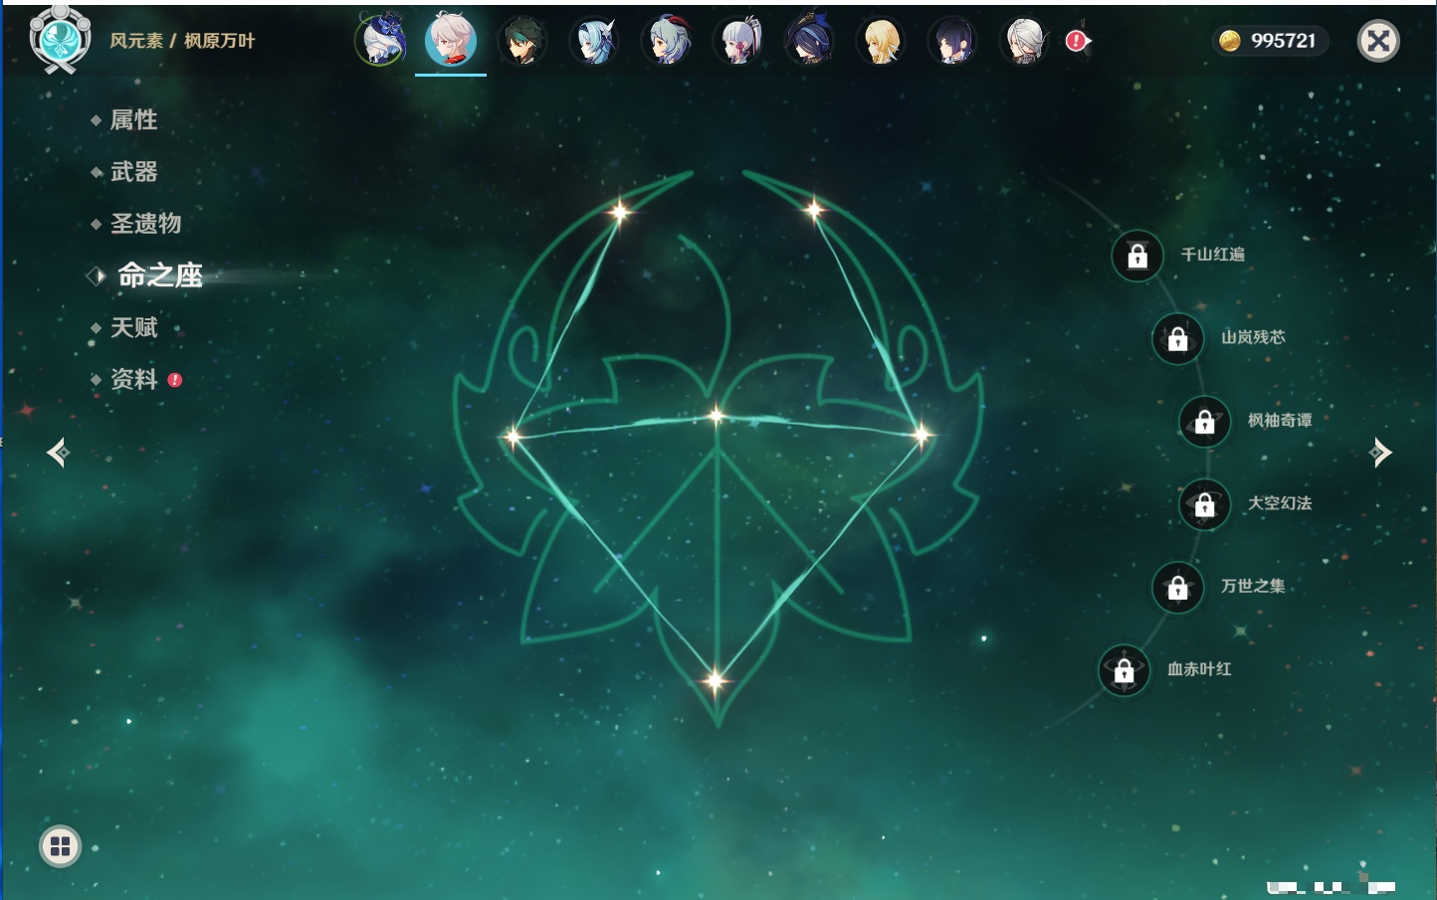The width and height of the screenshot is (1437, 900).
Task: Click the red notification badge beside 资料
Action: (175, 380)
